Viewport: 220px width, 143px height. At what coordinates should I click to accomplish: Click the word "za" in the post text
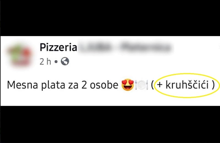(x=73, y=86)
